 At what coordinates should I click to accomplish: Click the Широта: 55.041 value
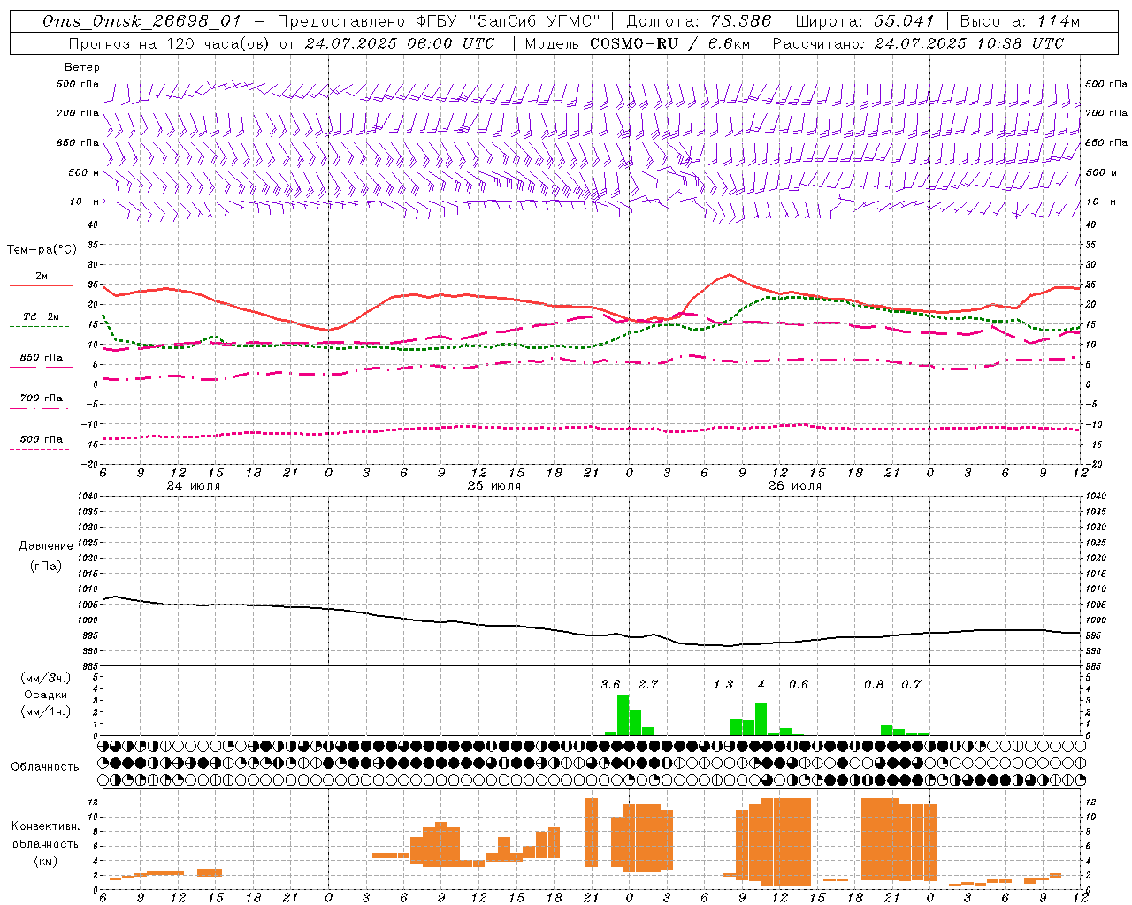pyautogui.click(x=865, y=21)
